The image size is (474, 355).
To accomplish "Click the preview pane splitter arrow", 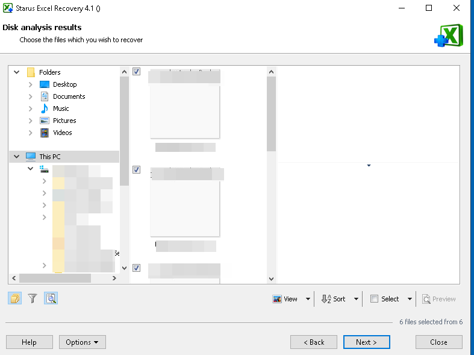I will [369, 165].
